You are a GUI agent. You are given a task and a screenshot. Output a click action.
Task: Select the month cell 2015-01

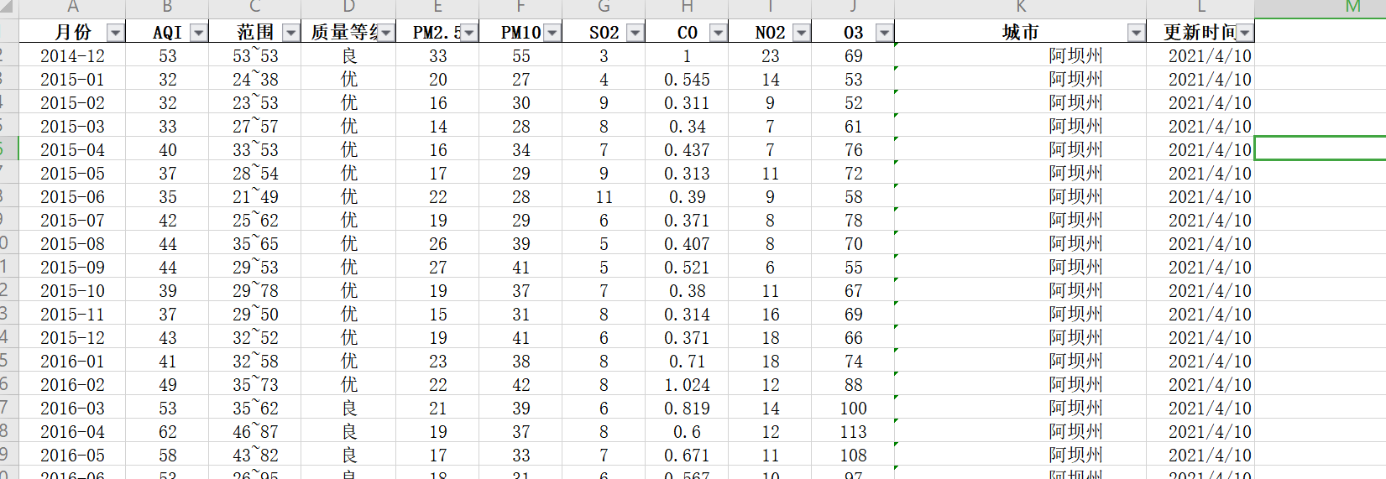coord(73,80)
